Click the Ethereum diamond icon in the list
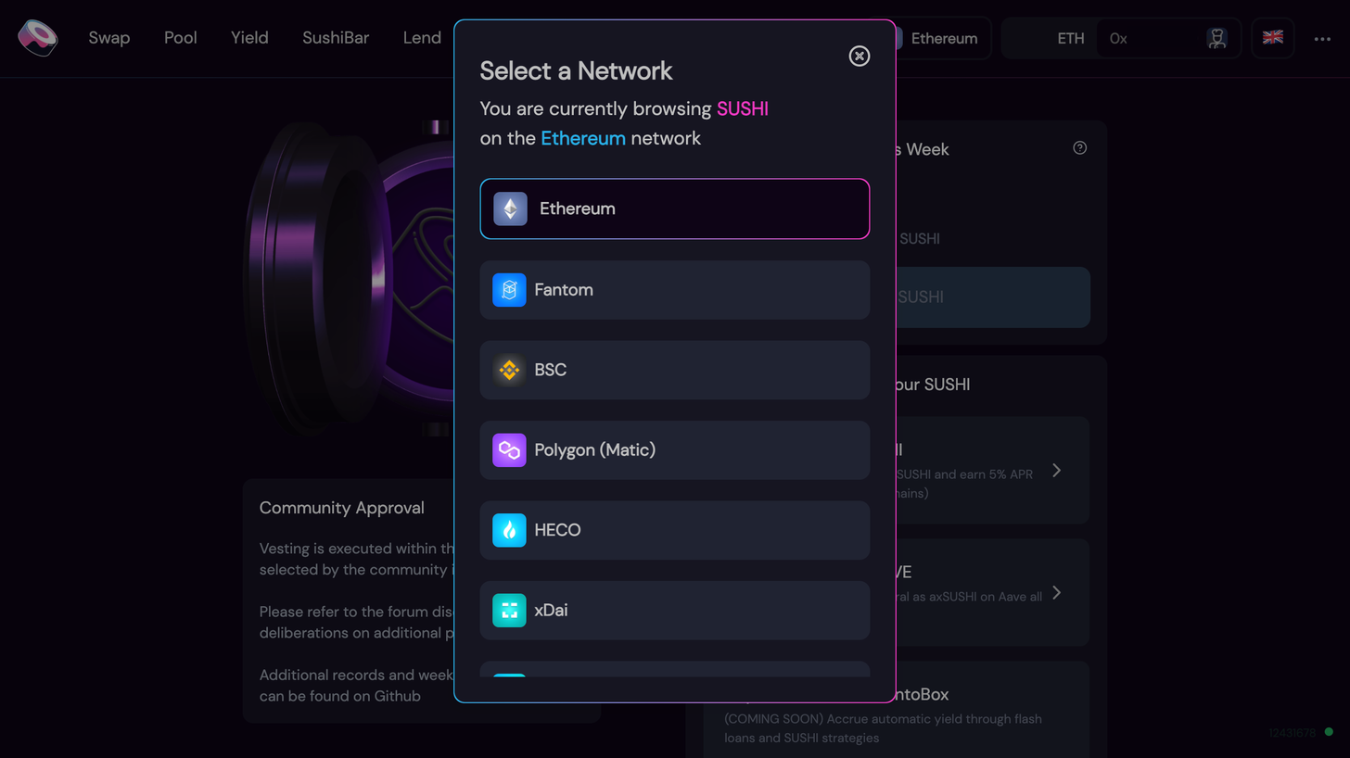The width and height of the screenshot is (1350, 758). pos(510,208)
